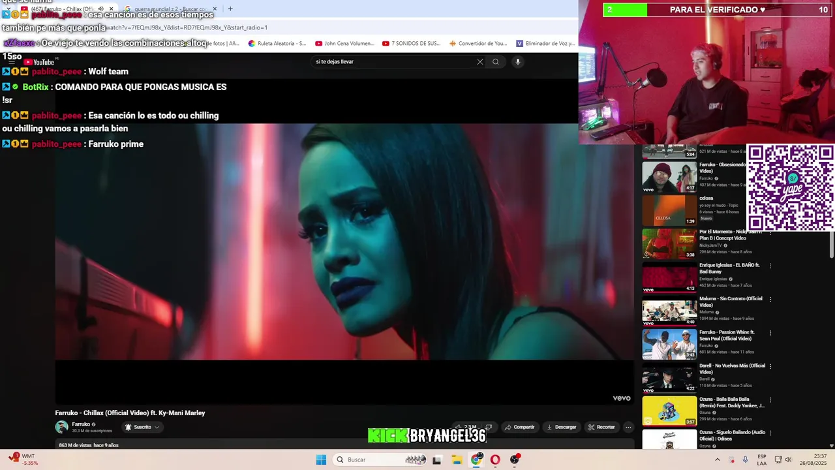Click ESP LAA language indicator
The image size is (835, 470).
tap(762, 460)
